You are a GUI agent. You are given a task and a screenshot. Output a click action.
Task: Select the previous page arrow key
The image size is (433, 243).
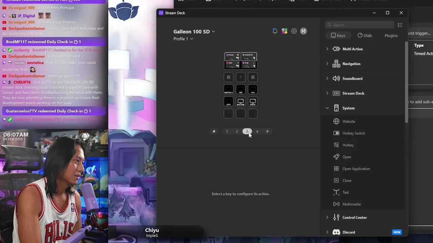click(x=228, y=77)
